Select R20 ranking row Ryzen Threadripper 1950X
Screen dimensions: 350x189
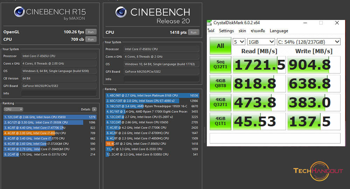coord(152,106)
